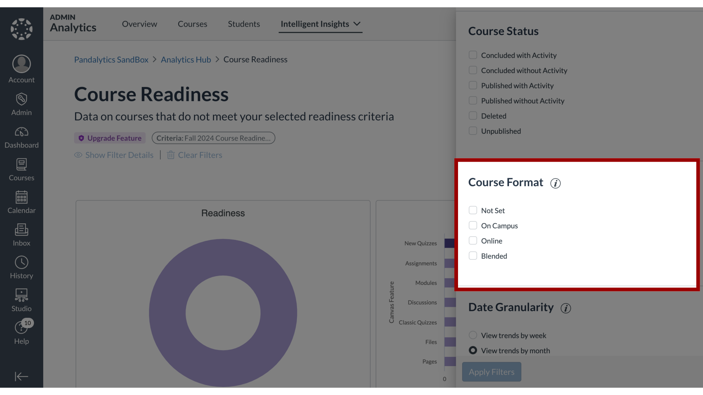The height and width of the screenshot is (395, 703).
Task: Click Show Filter Details link
Action: [x=119, y=155]
